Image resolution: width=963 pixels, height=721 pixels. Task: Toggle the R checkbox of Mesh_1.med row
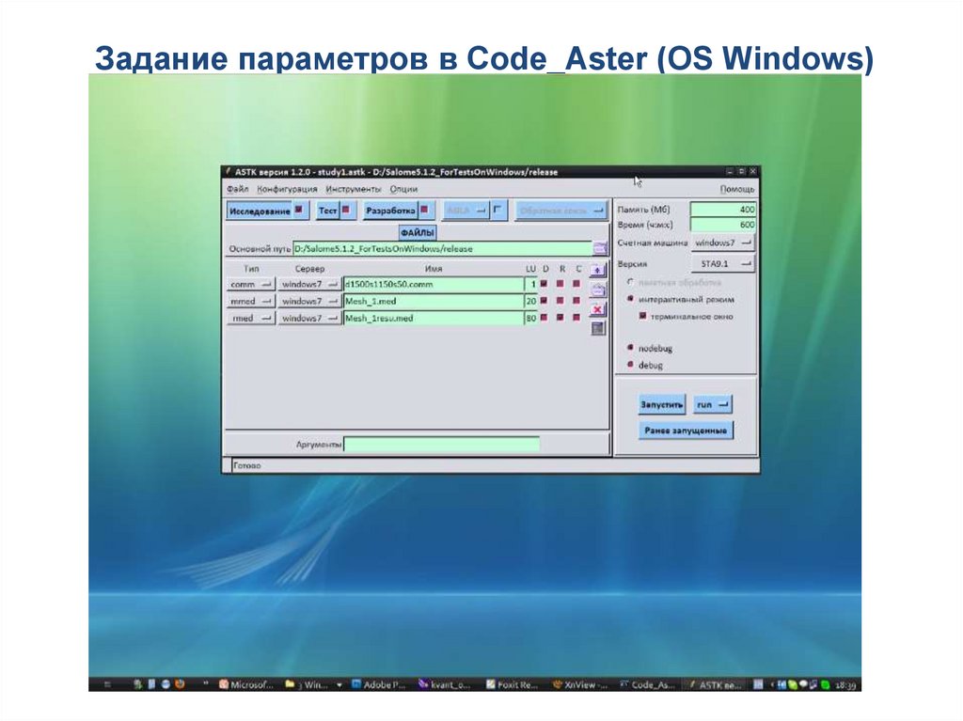pyautogui.click(x=560, y=301)
